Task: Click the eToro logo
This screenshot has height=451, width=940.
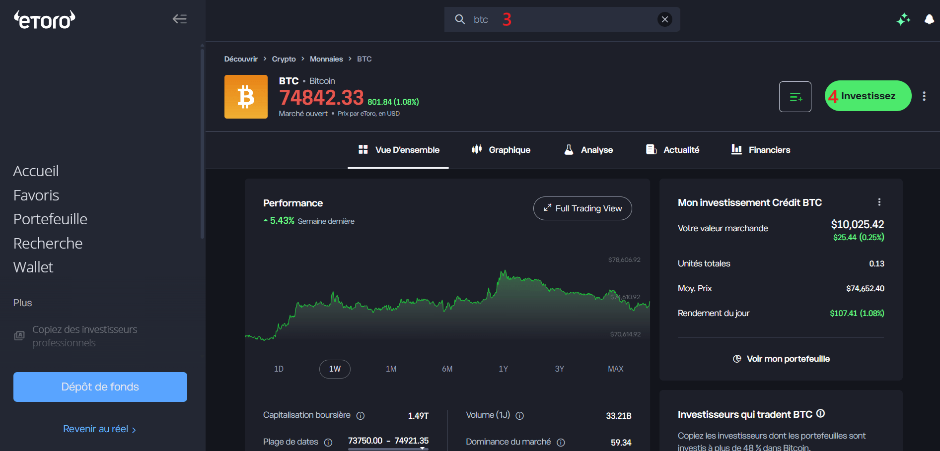Action: [x=45, y=19]
